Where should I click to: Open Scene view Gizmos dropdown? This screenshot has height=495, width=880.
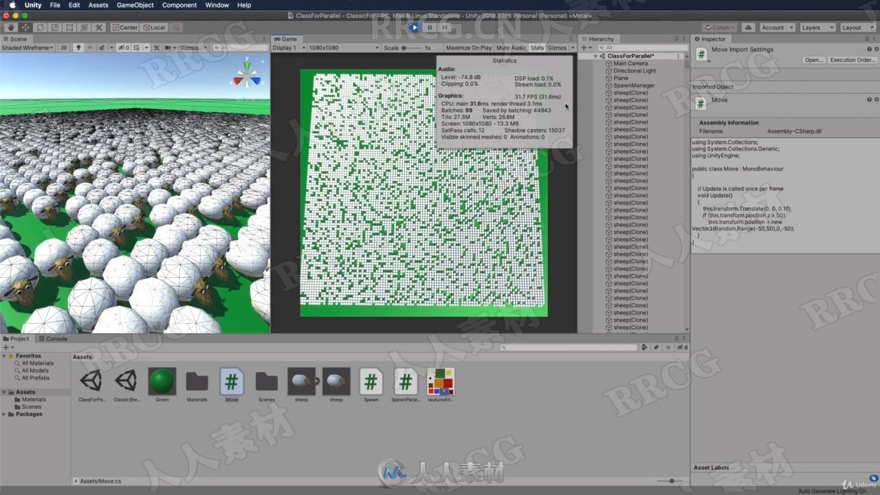(x=192, y=48)
